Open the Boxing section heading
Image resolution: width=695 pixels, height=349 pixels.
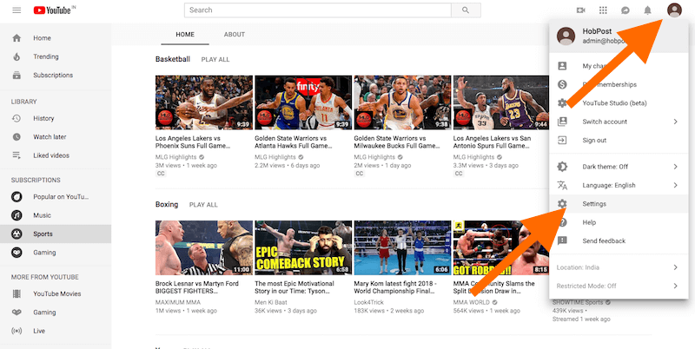coord(167,204)
